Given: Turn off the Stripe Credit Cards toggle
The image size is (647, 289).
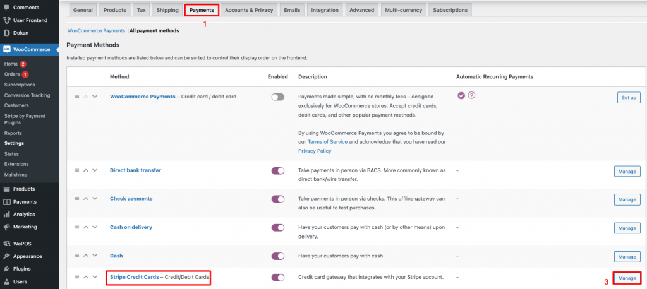Looking at the screenshot, I should coord(278,278).
